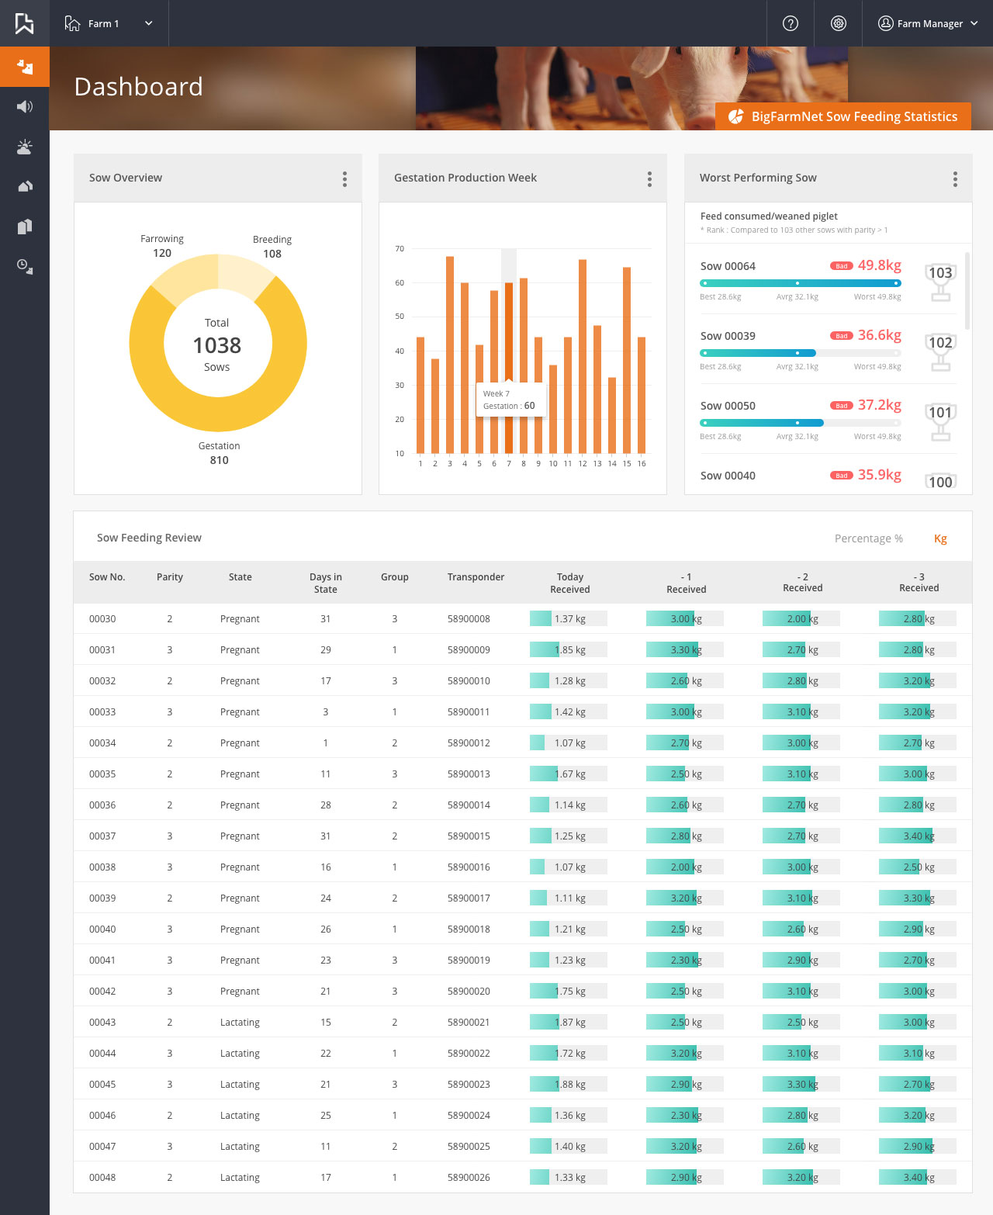The height and width of the screenshot is (1215, 993).
Task: Open the Sow Overview options menu
Action: pyautogui.click(x=344, y=178)
